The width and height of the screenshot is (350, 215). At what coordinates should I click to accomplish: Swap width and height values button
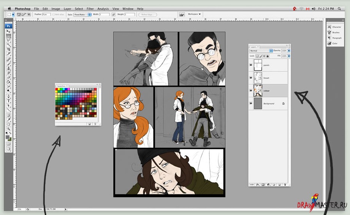pos(113,14)
